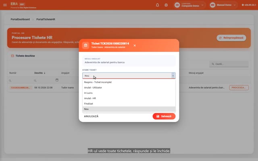Open the notifications bell
This screenshot has height=161, width=258.
pyautogui.click(x=158, y=5)
